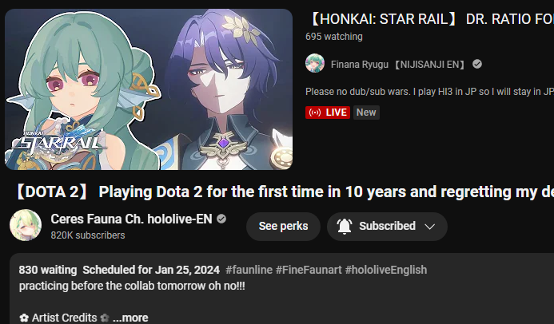The height and width of the screenshot is (324, 554).
Task: Click Ceres Fauna's channel avatar
Action: [x=26, y=225]
